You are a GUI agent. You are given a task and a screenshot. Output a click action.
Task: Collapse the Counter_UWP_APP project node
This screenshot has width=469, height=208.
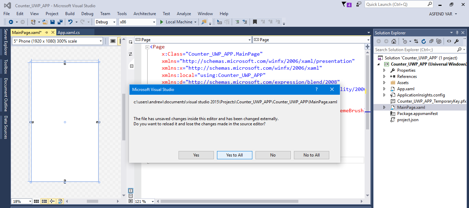379,64
